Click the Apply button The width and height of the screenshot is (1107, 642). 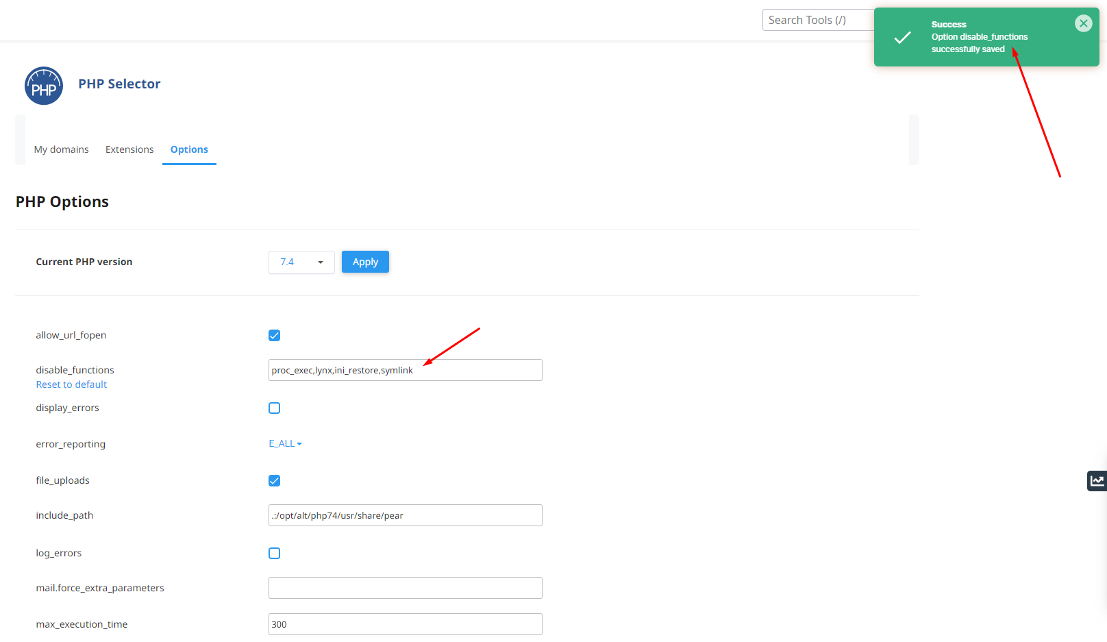(x=365, y=262)
